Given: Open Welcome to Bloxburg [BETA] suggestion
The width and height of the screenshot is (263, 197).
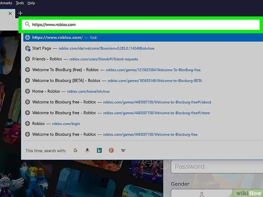Looking at the screenshot, I should [x=143, y=80].
